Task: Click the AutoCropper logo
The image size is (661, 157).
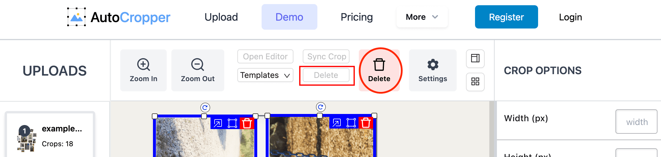Action: pyautogui.click(x=119, y=17)
